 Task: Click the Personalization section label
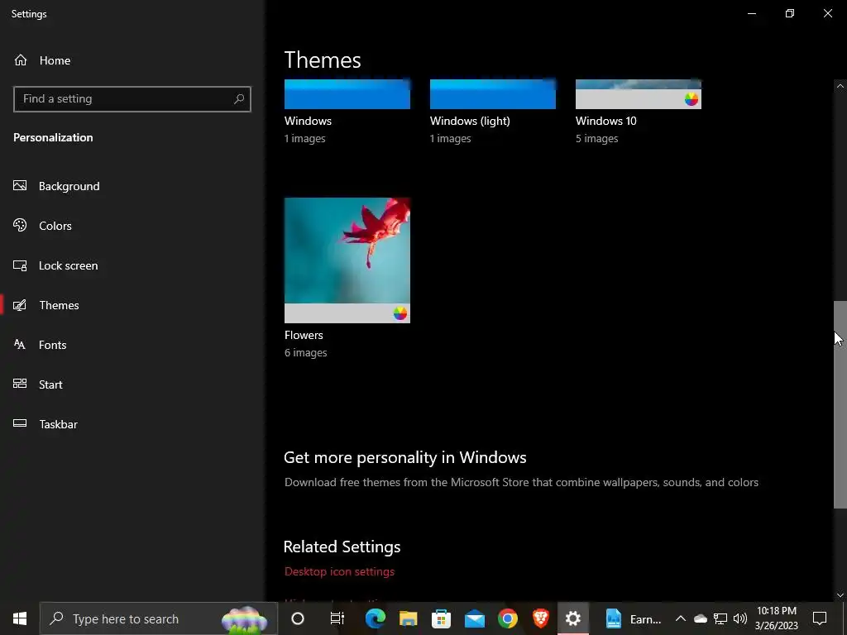tap(53, 137)
